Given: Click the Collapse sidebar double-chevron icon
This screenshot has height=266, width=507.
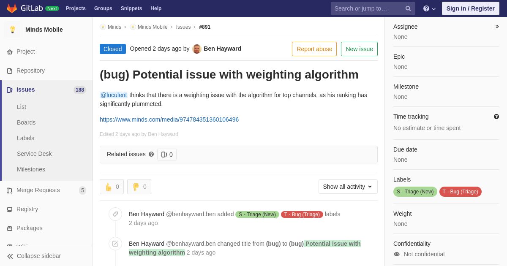Looking at the screenshot, I should 10,256.
